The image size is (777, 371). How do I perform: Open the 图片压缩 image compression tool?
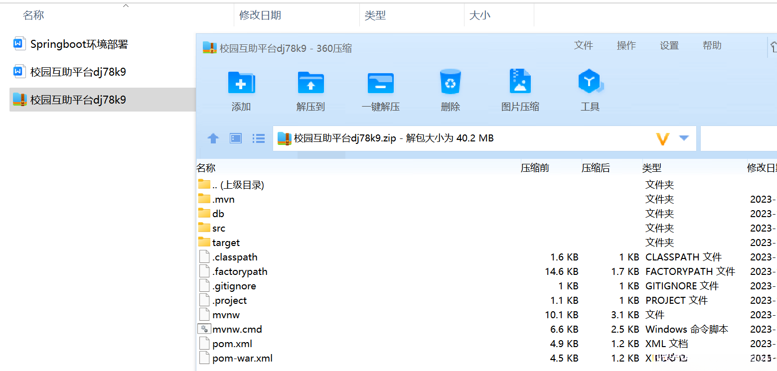520,81
